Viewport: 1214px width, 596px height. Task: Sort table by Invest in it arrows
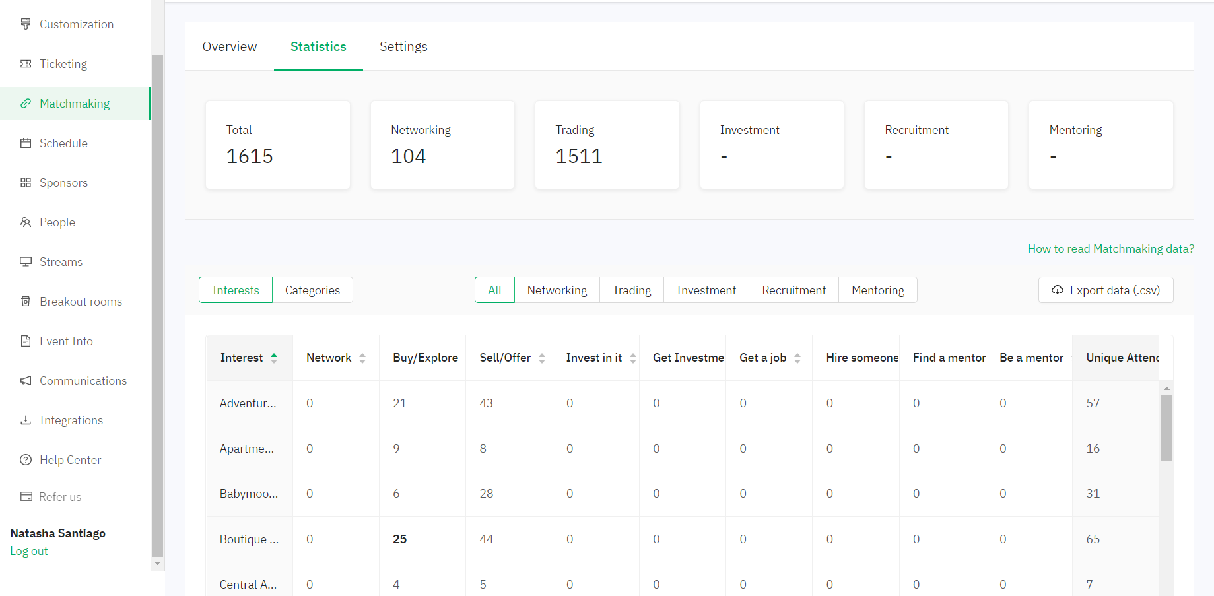(633, 358)
